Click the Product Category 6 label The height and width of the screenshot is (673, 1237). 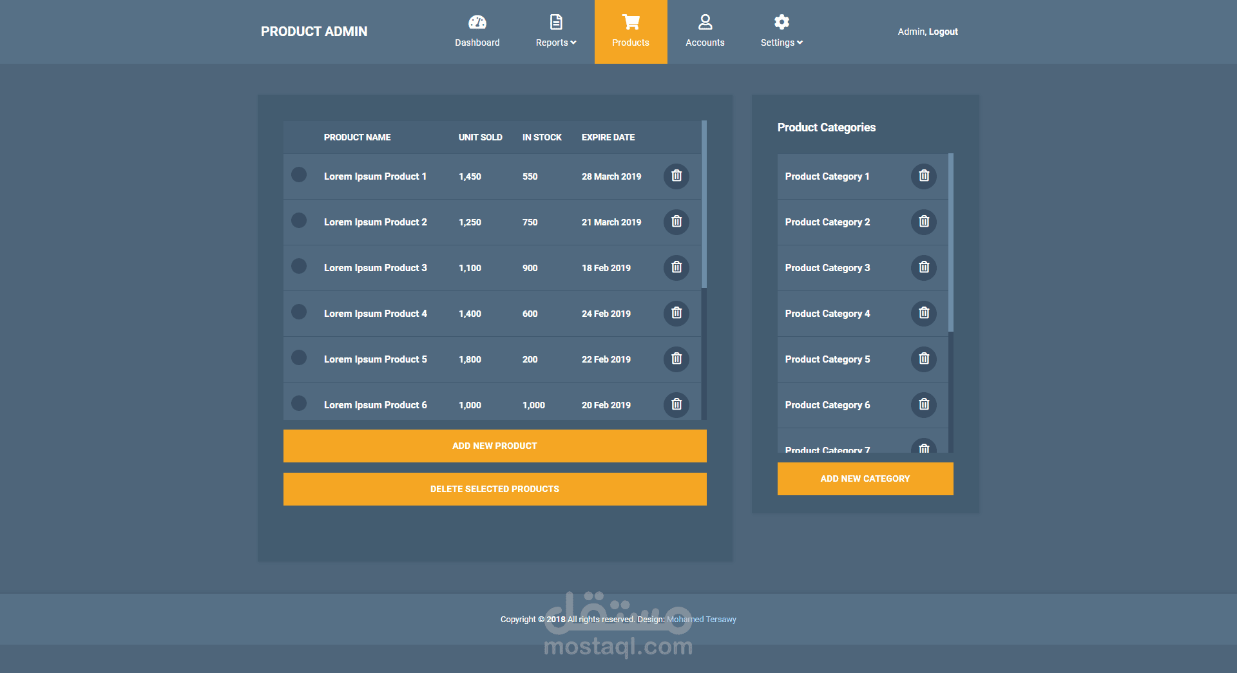[x=827, y=405]
